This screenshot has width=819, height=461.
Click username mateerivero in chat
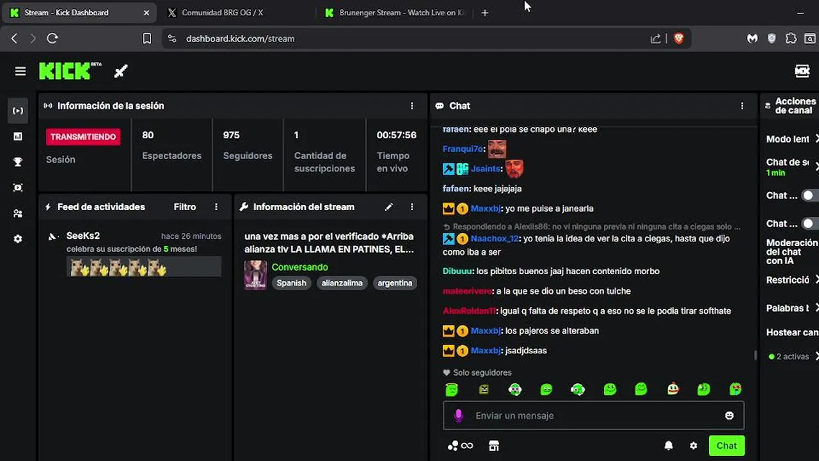pyautogui.click(x=467, y=291)
